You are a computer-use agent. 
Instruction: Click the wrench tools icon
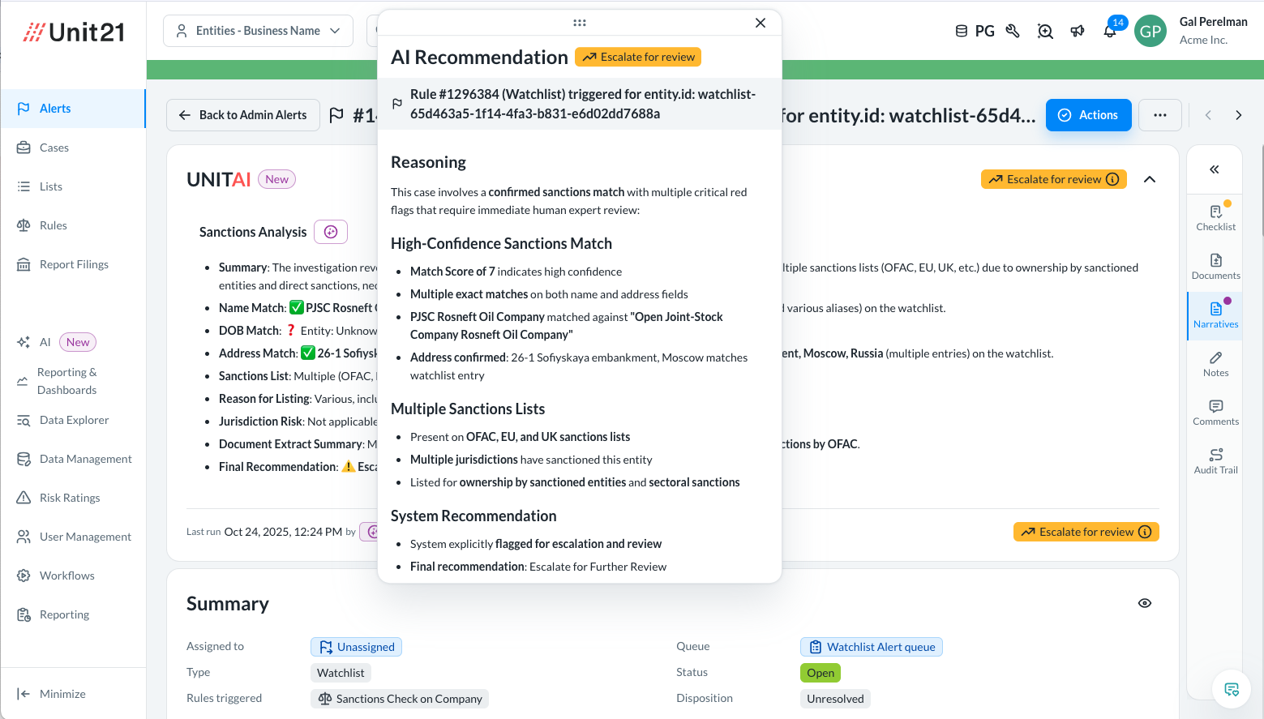(x=1013, y=31)
